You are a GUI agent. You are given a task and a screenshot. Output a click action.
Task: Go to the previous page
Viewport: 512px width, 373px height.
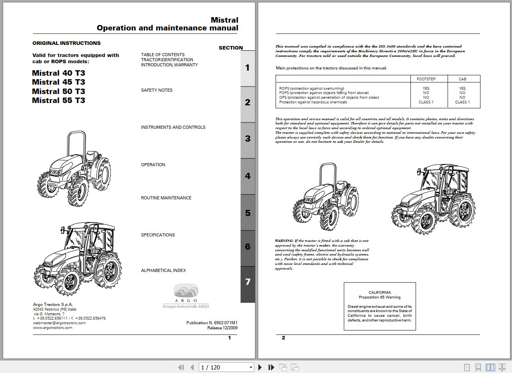(x=192, y=367)
